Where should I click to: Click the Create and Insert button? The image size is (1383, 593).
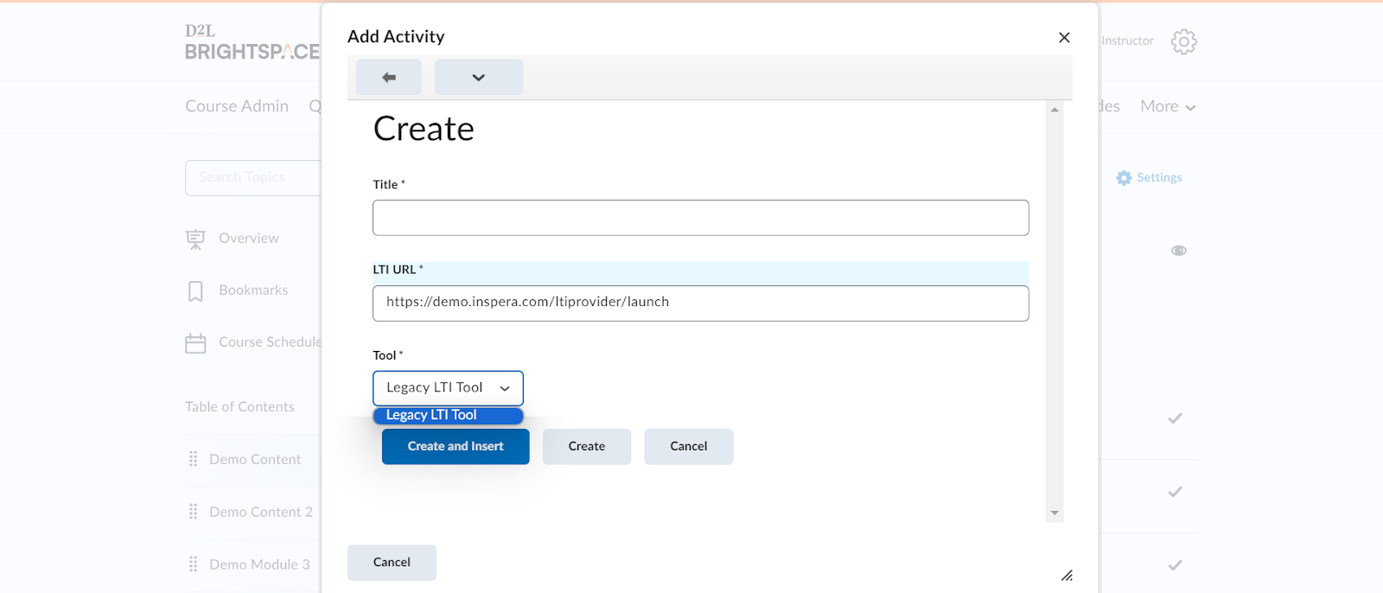[x=456, y=447]
